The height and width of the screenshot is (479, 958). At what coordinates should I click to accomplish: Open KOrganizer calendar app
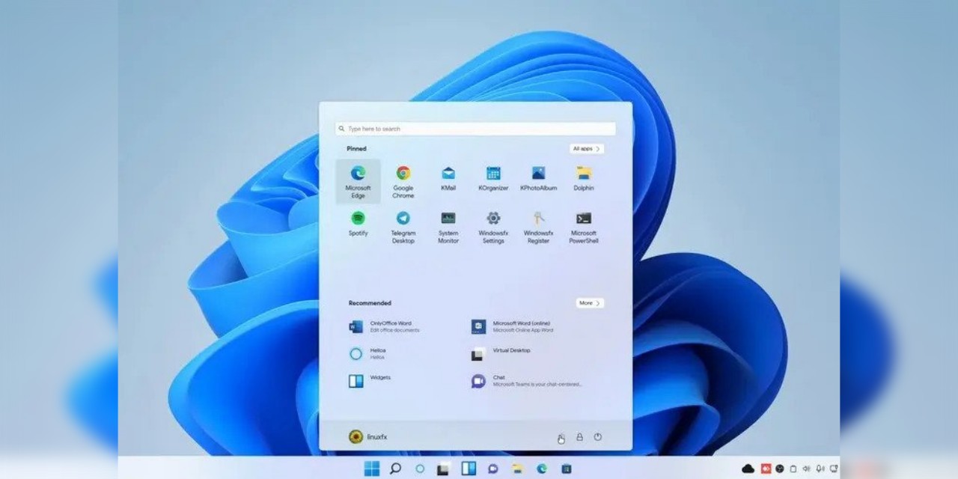click(493, 178)
